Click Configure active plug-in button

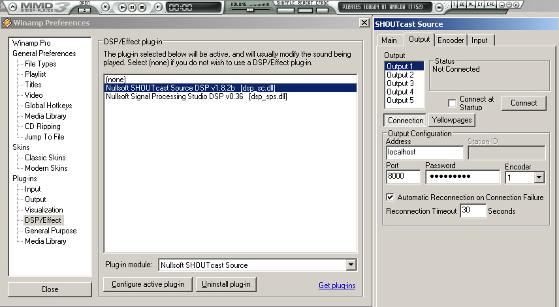(x=148, y=284)
